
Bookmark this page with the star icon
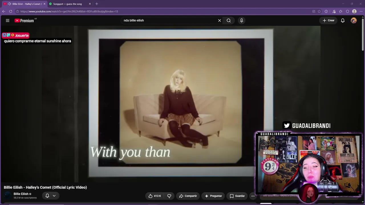pyautogui.click(x=319, y=11)
